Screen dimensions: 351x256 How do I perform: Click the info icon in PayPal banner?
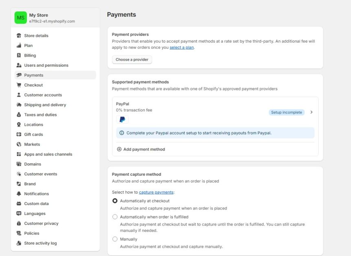[122, 133]
